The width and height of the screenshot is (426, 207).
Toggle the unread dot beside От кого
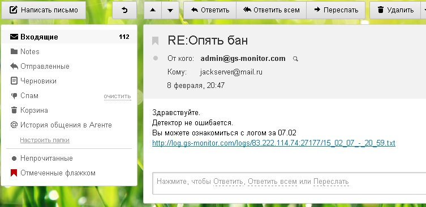(x=156, y=58)
